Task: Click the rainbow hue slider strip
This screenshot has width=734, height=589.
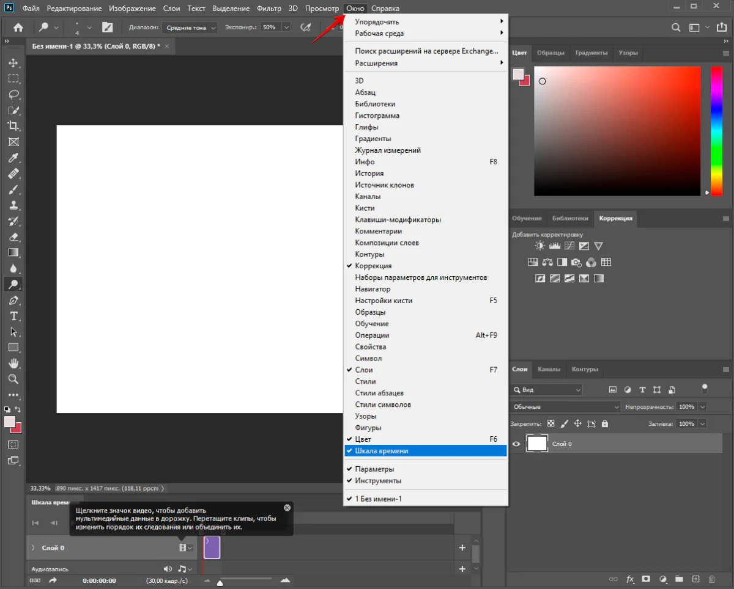Action: (x=716, y=130)
